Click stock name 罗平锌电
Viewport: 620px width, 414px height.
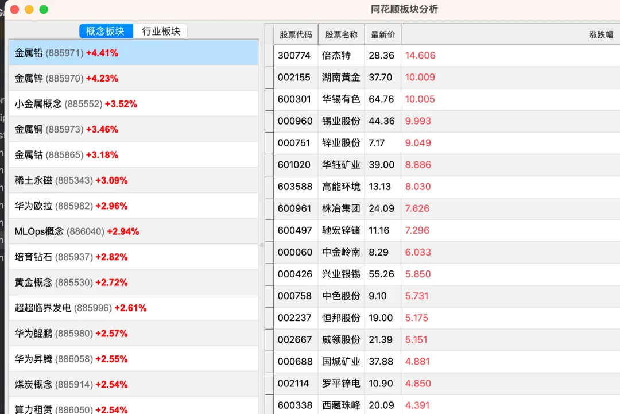pos(341,384)
